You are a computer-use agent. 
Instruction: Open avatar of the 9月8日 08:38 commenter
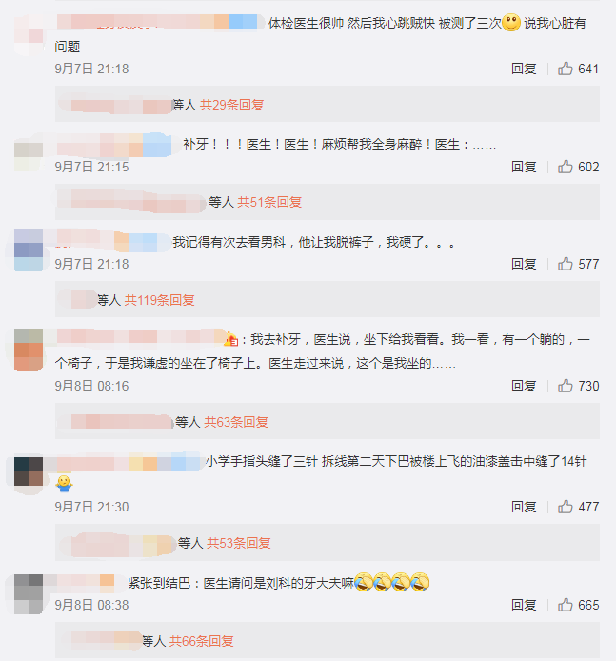tap(29, 594)
